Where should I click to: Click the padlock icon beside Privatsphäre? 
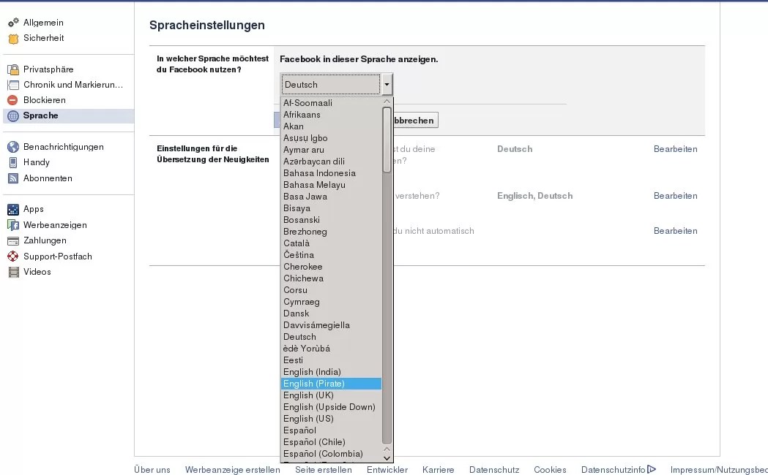pyautogui.click(x=13, y=69)
